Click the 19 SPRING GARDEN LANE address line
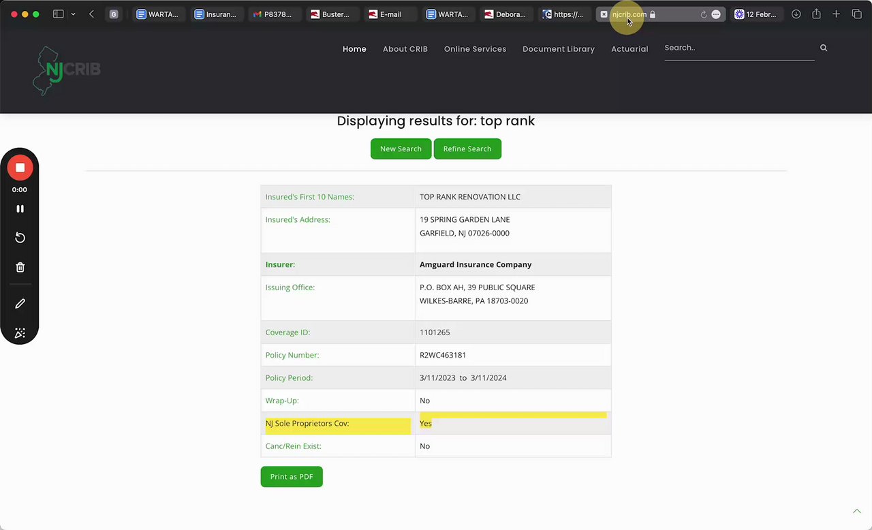872x530 pixels. tap(465, 219)
